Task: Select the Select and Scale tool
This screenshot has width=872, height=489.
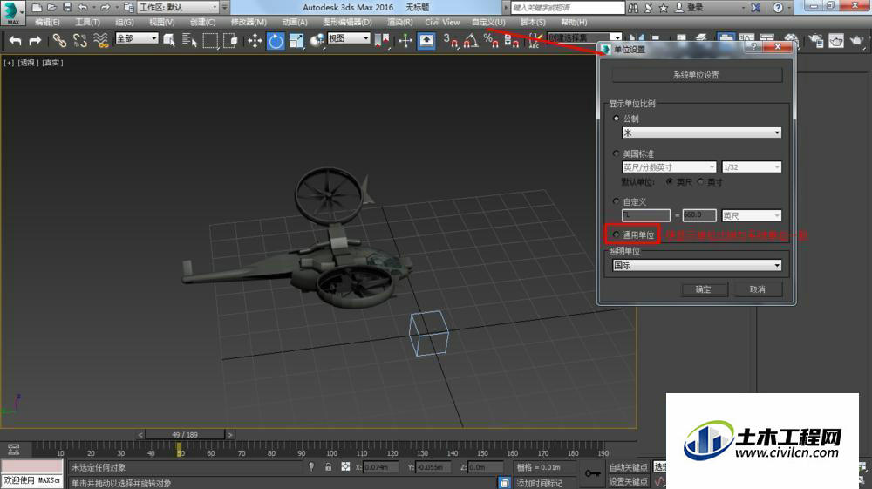Action: [296, 41]
